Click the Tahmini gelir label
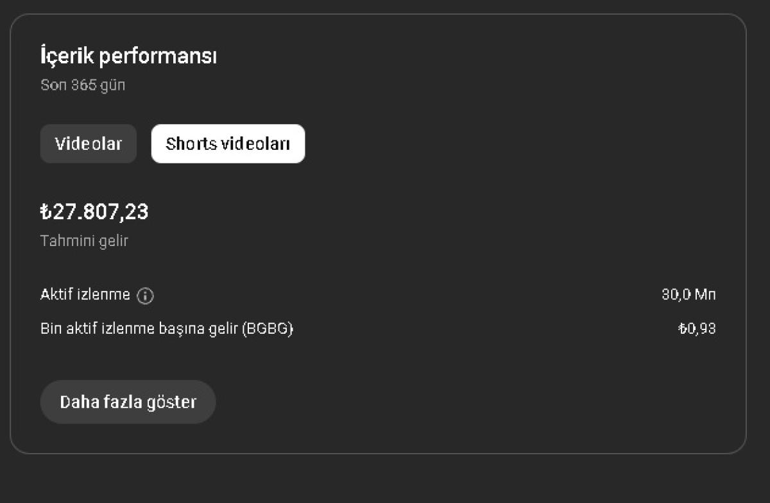This screenshot has height=503, width=770. click(84, 242)
